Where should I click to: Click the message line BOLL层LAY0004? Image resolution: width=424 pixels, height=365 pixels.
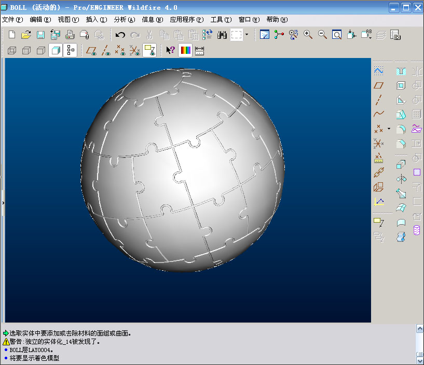tap(31, 350)
